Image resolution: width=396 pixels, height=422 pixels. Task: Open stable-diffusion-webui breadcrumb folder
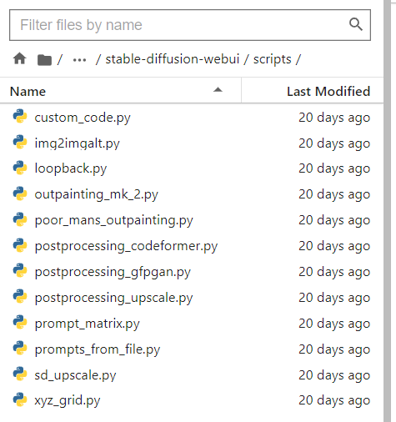point(173,59)
